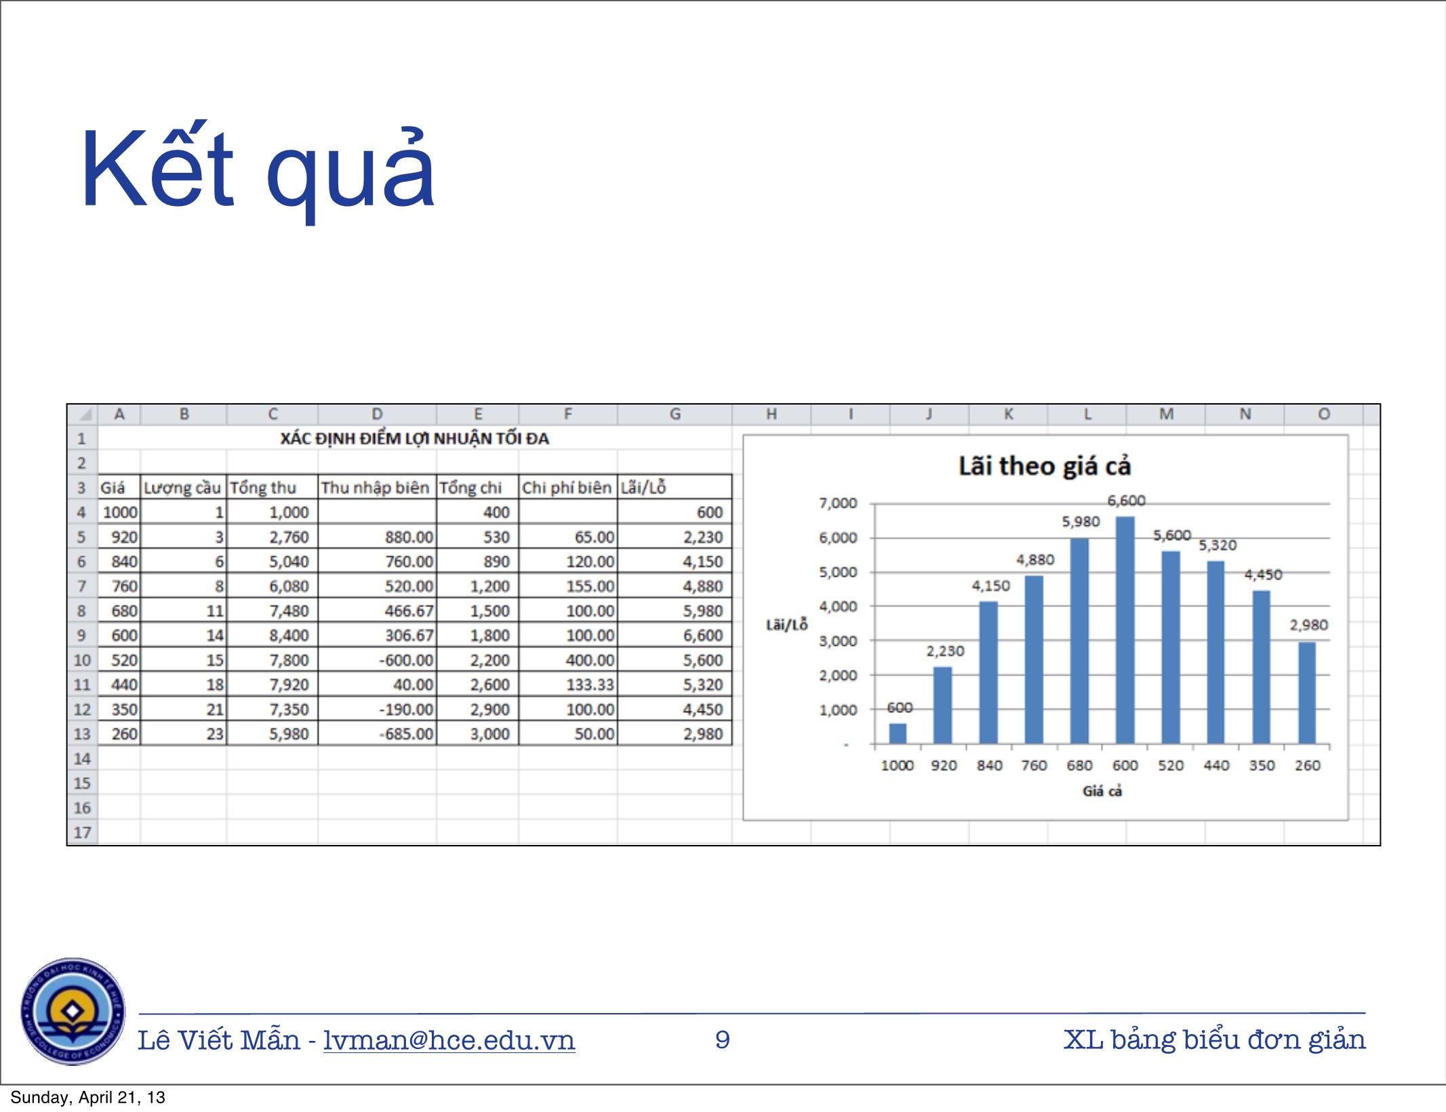Click the Tổng thu header cell
This screenshot has width=1446, height=1112.
(x=273, y=487)
